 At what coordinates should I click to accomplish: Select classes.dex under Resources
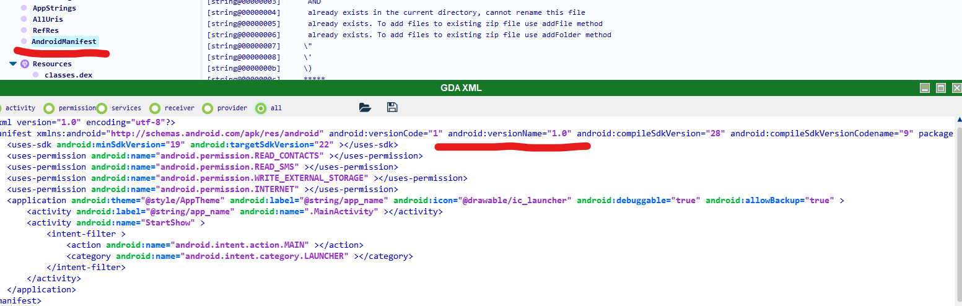(69, 75)
